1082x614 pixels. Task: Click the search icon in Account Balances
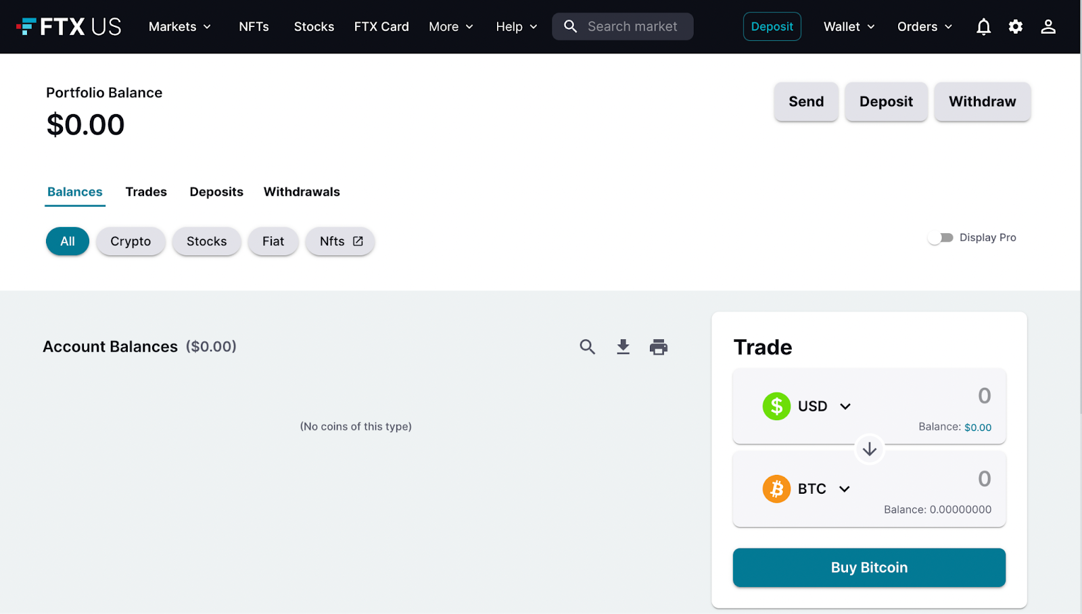[587, 347]
